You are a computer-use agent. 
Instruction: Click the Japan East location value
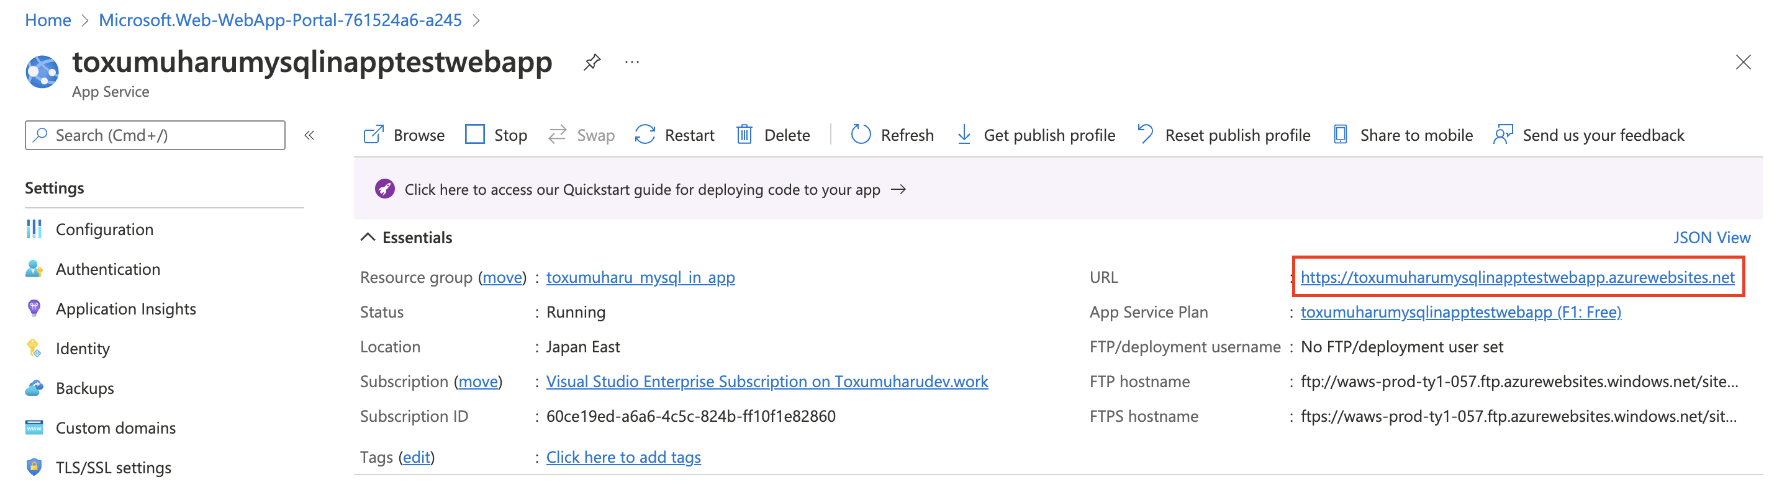(x=582, y=347)
